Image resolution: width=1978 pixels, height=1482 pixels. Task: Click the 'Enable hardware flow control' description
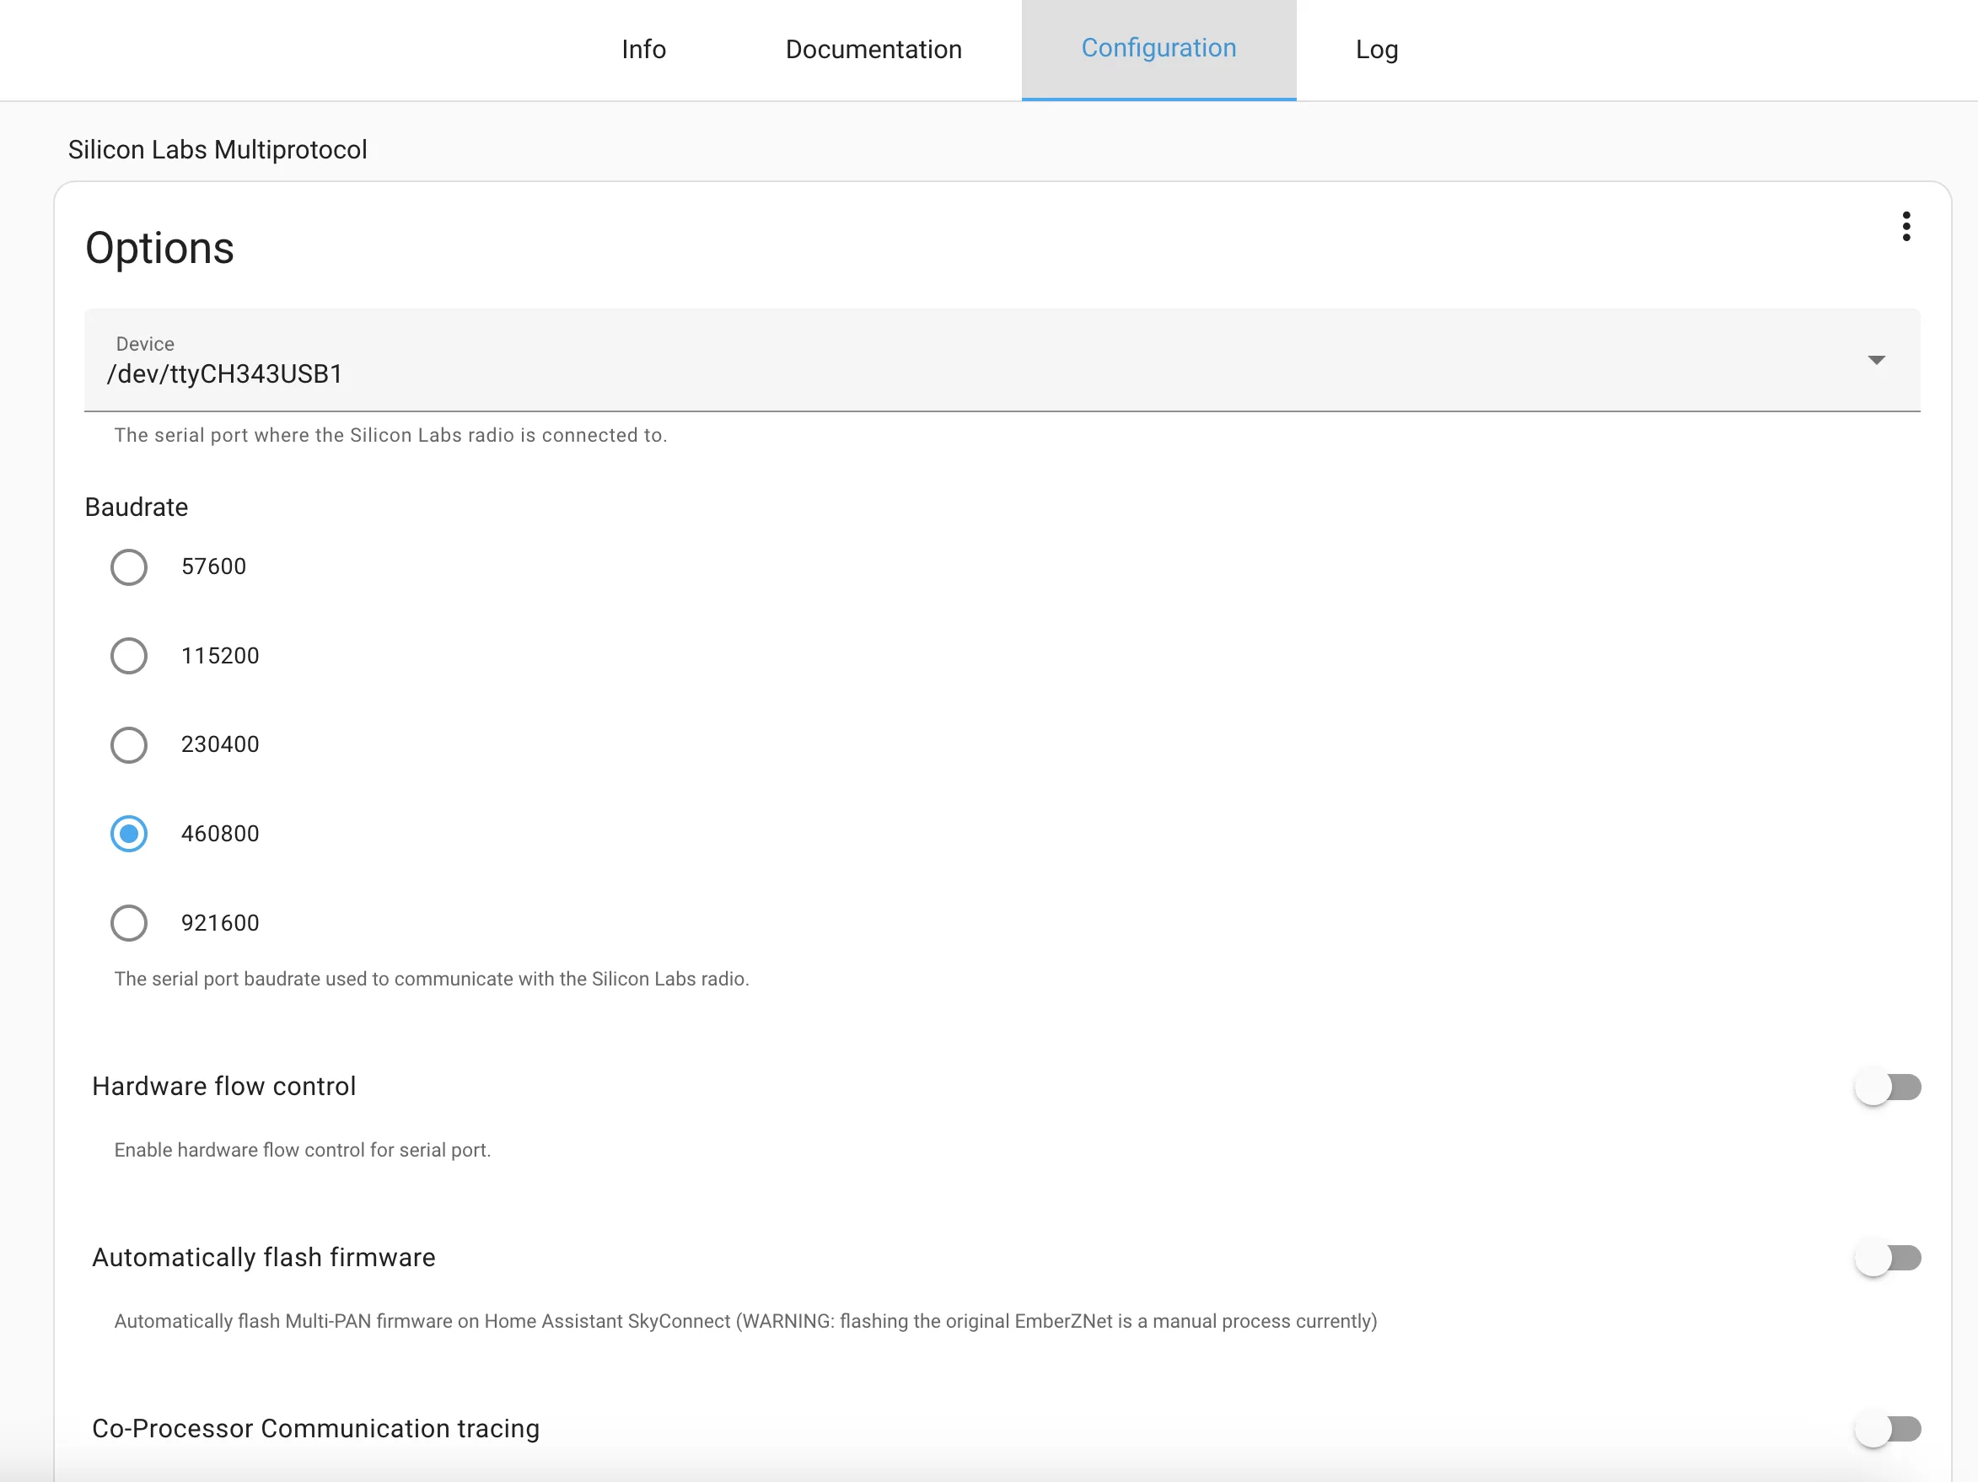[x=302, y=1150]
